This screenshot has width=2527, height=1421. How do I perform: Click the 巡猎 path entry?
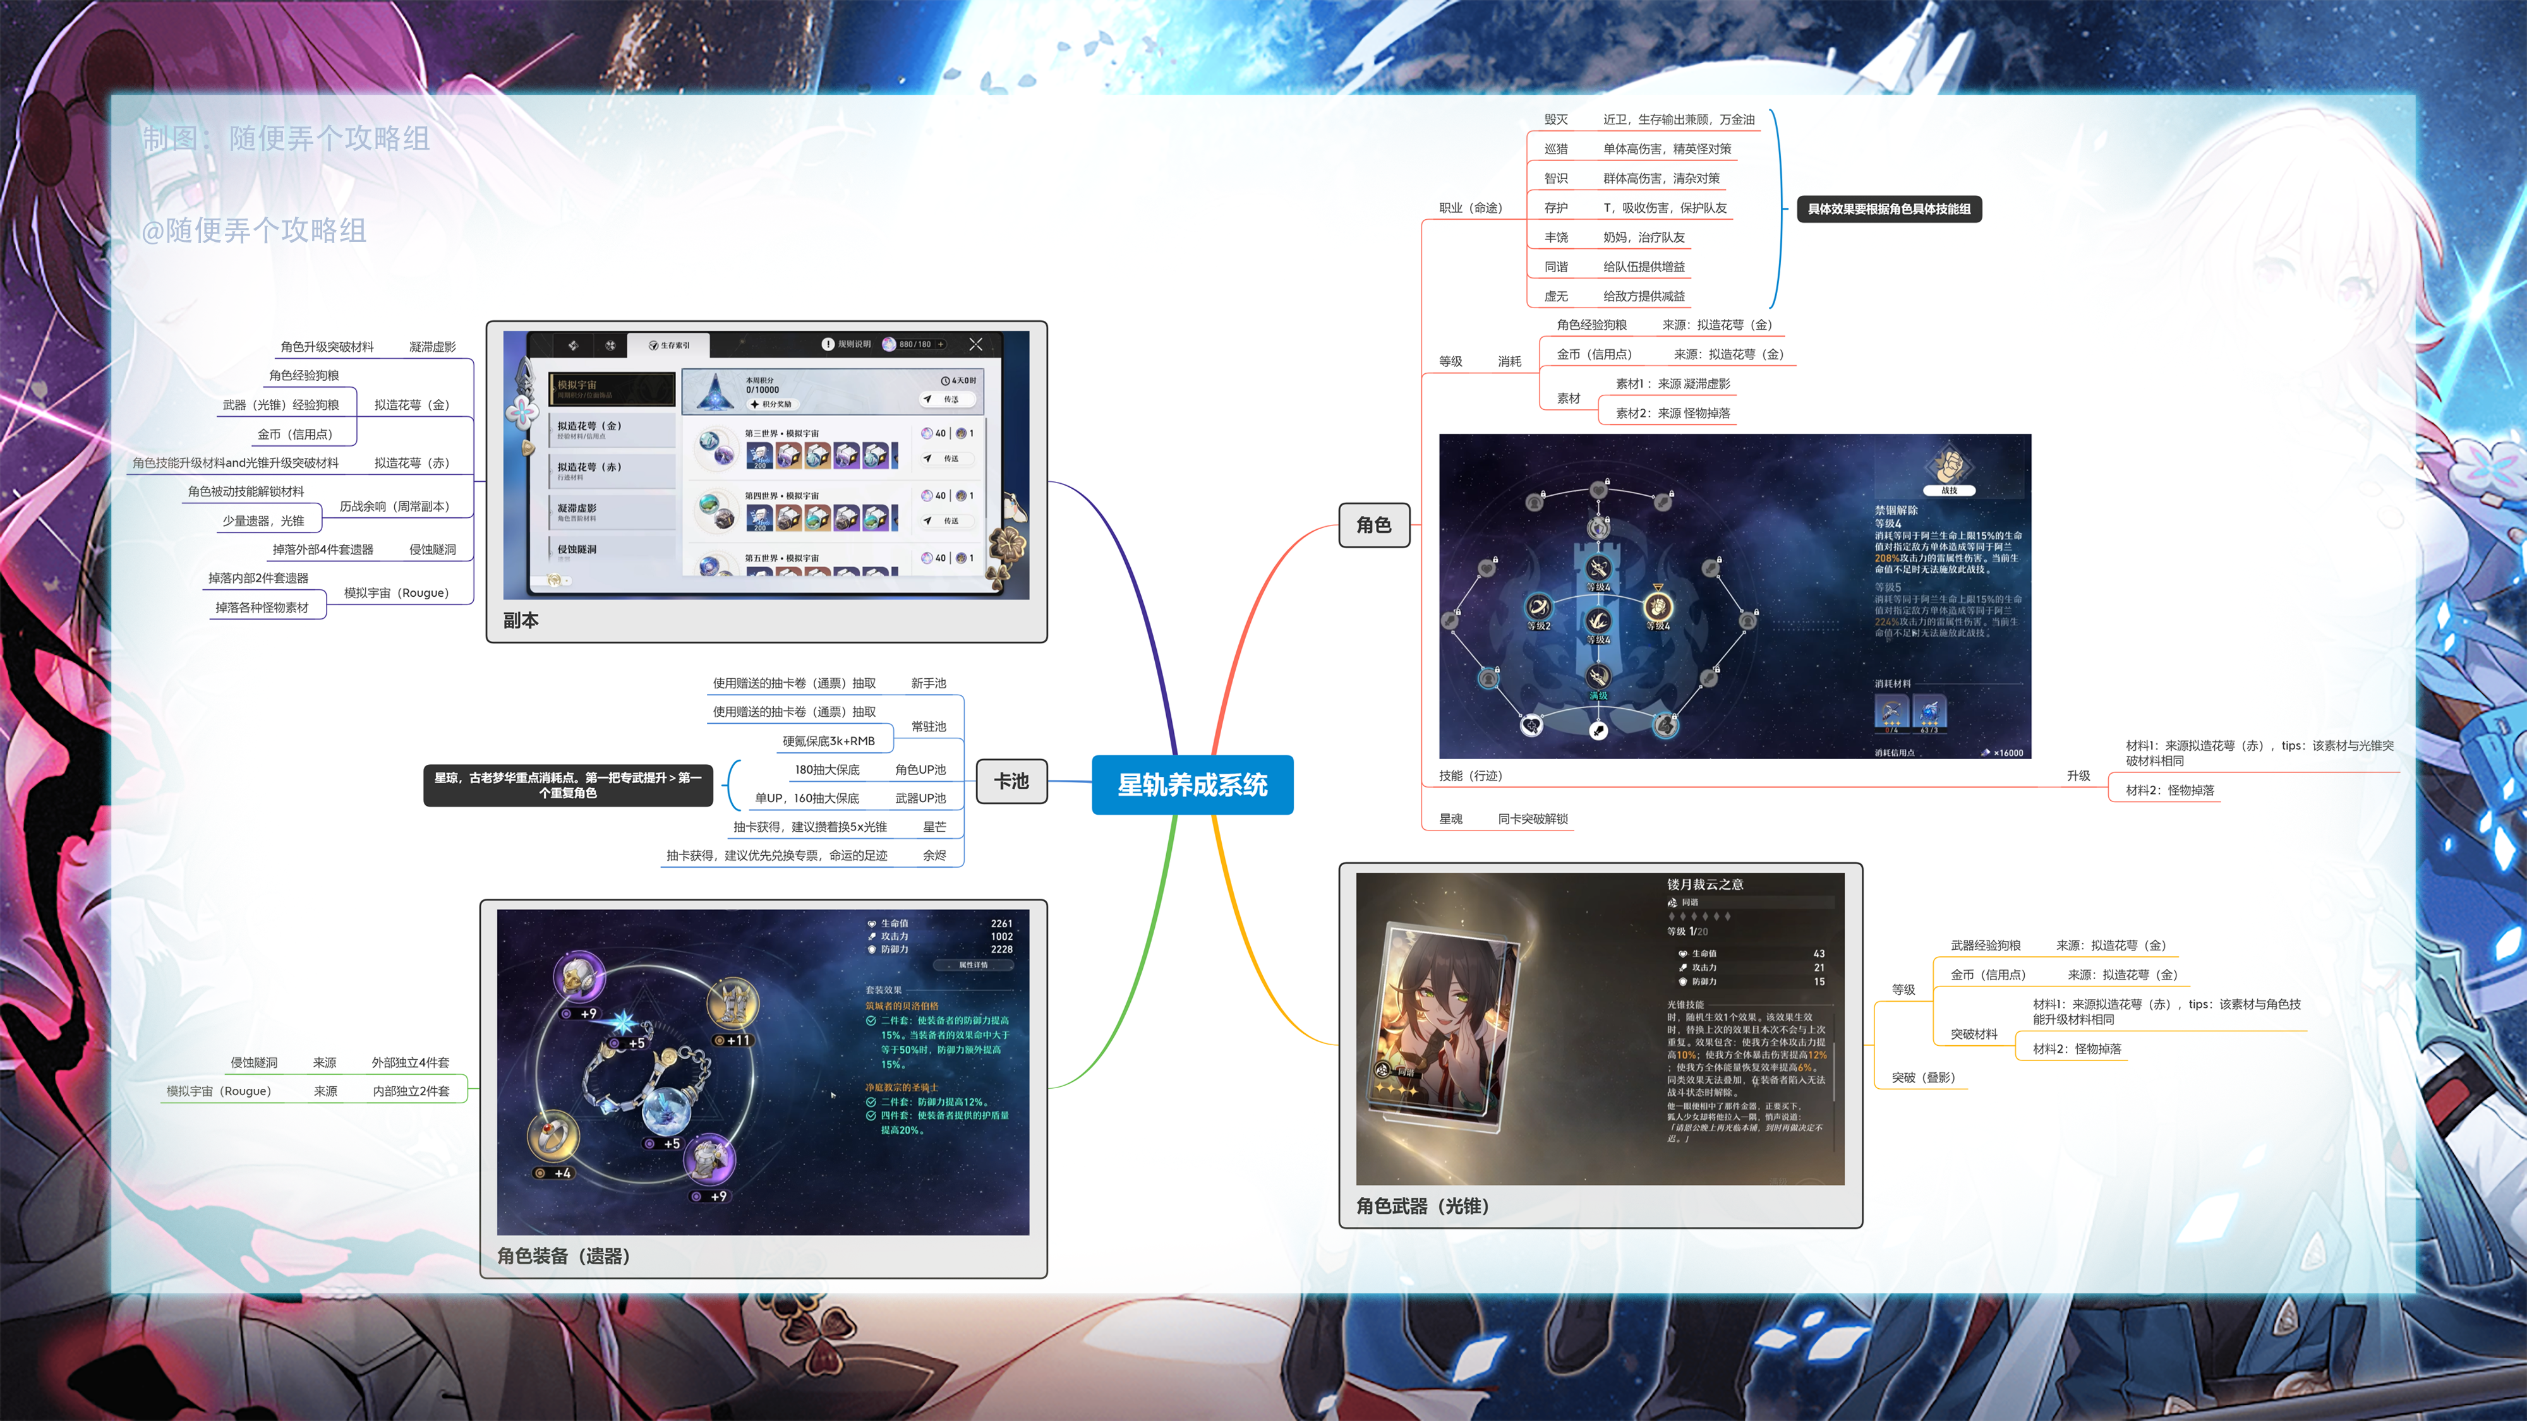(1556, 149)
